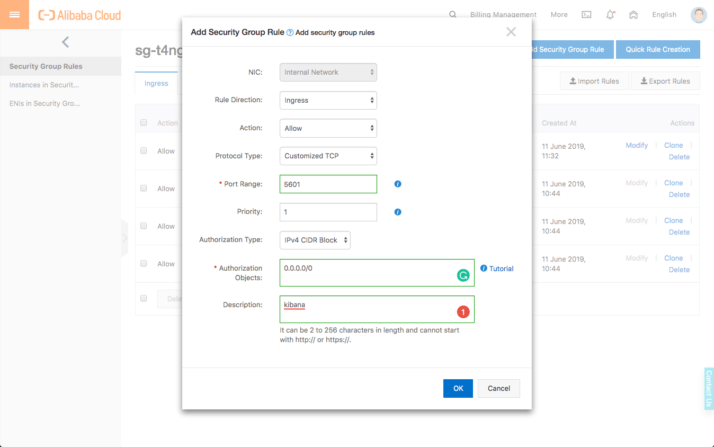Viewport: 714px width, 447px height.
Task: Open the Action dropdown
Action: (x=328, y=128)
